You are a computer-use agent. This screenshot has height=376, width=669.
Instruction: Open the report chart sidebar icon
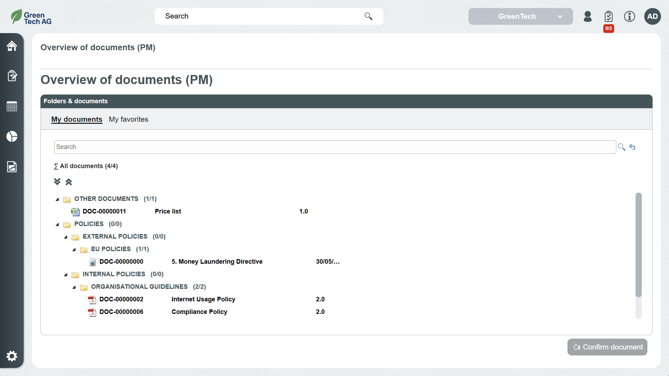12,167
